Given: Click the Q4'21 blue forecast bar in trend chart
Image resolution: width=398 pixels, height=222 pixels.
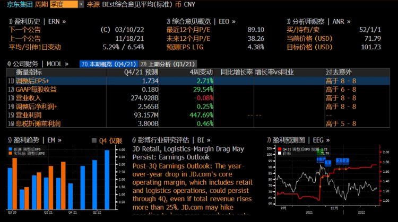Looking at the screenshot, I should pos(71,197).
